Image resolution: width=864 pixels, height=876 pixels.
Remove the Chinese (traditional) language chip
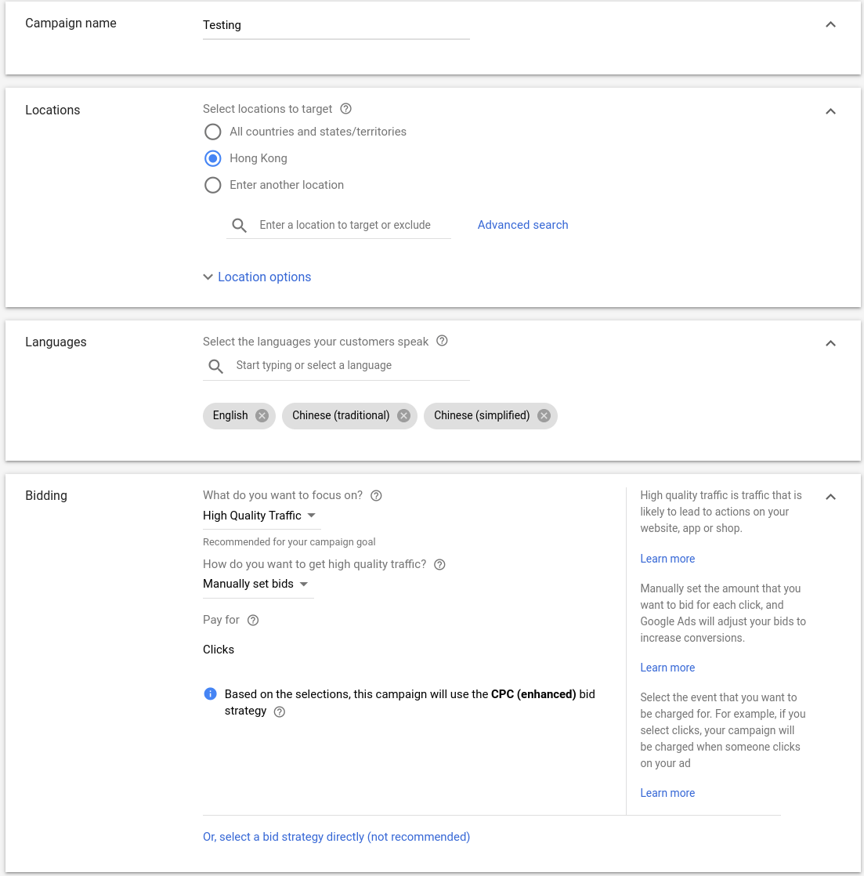click(403, 415)
